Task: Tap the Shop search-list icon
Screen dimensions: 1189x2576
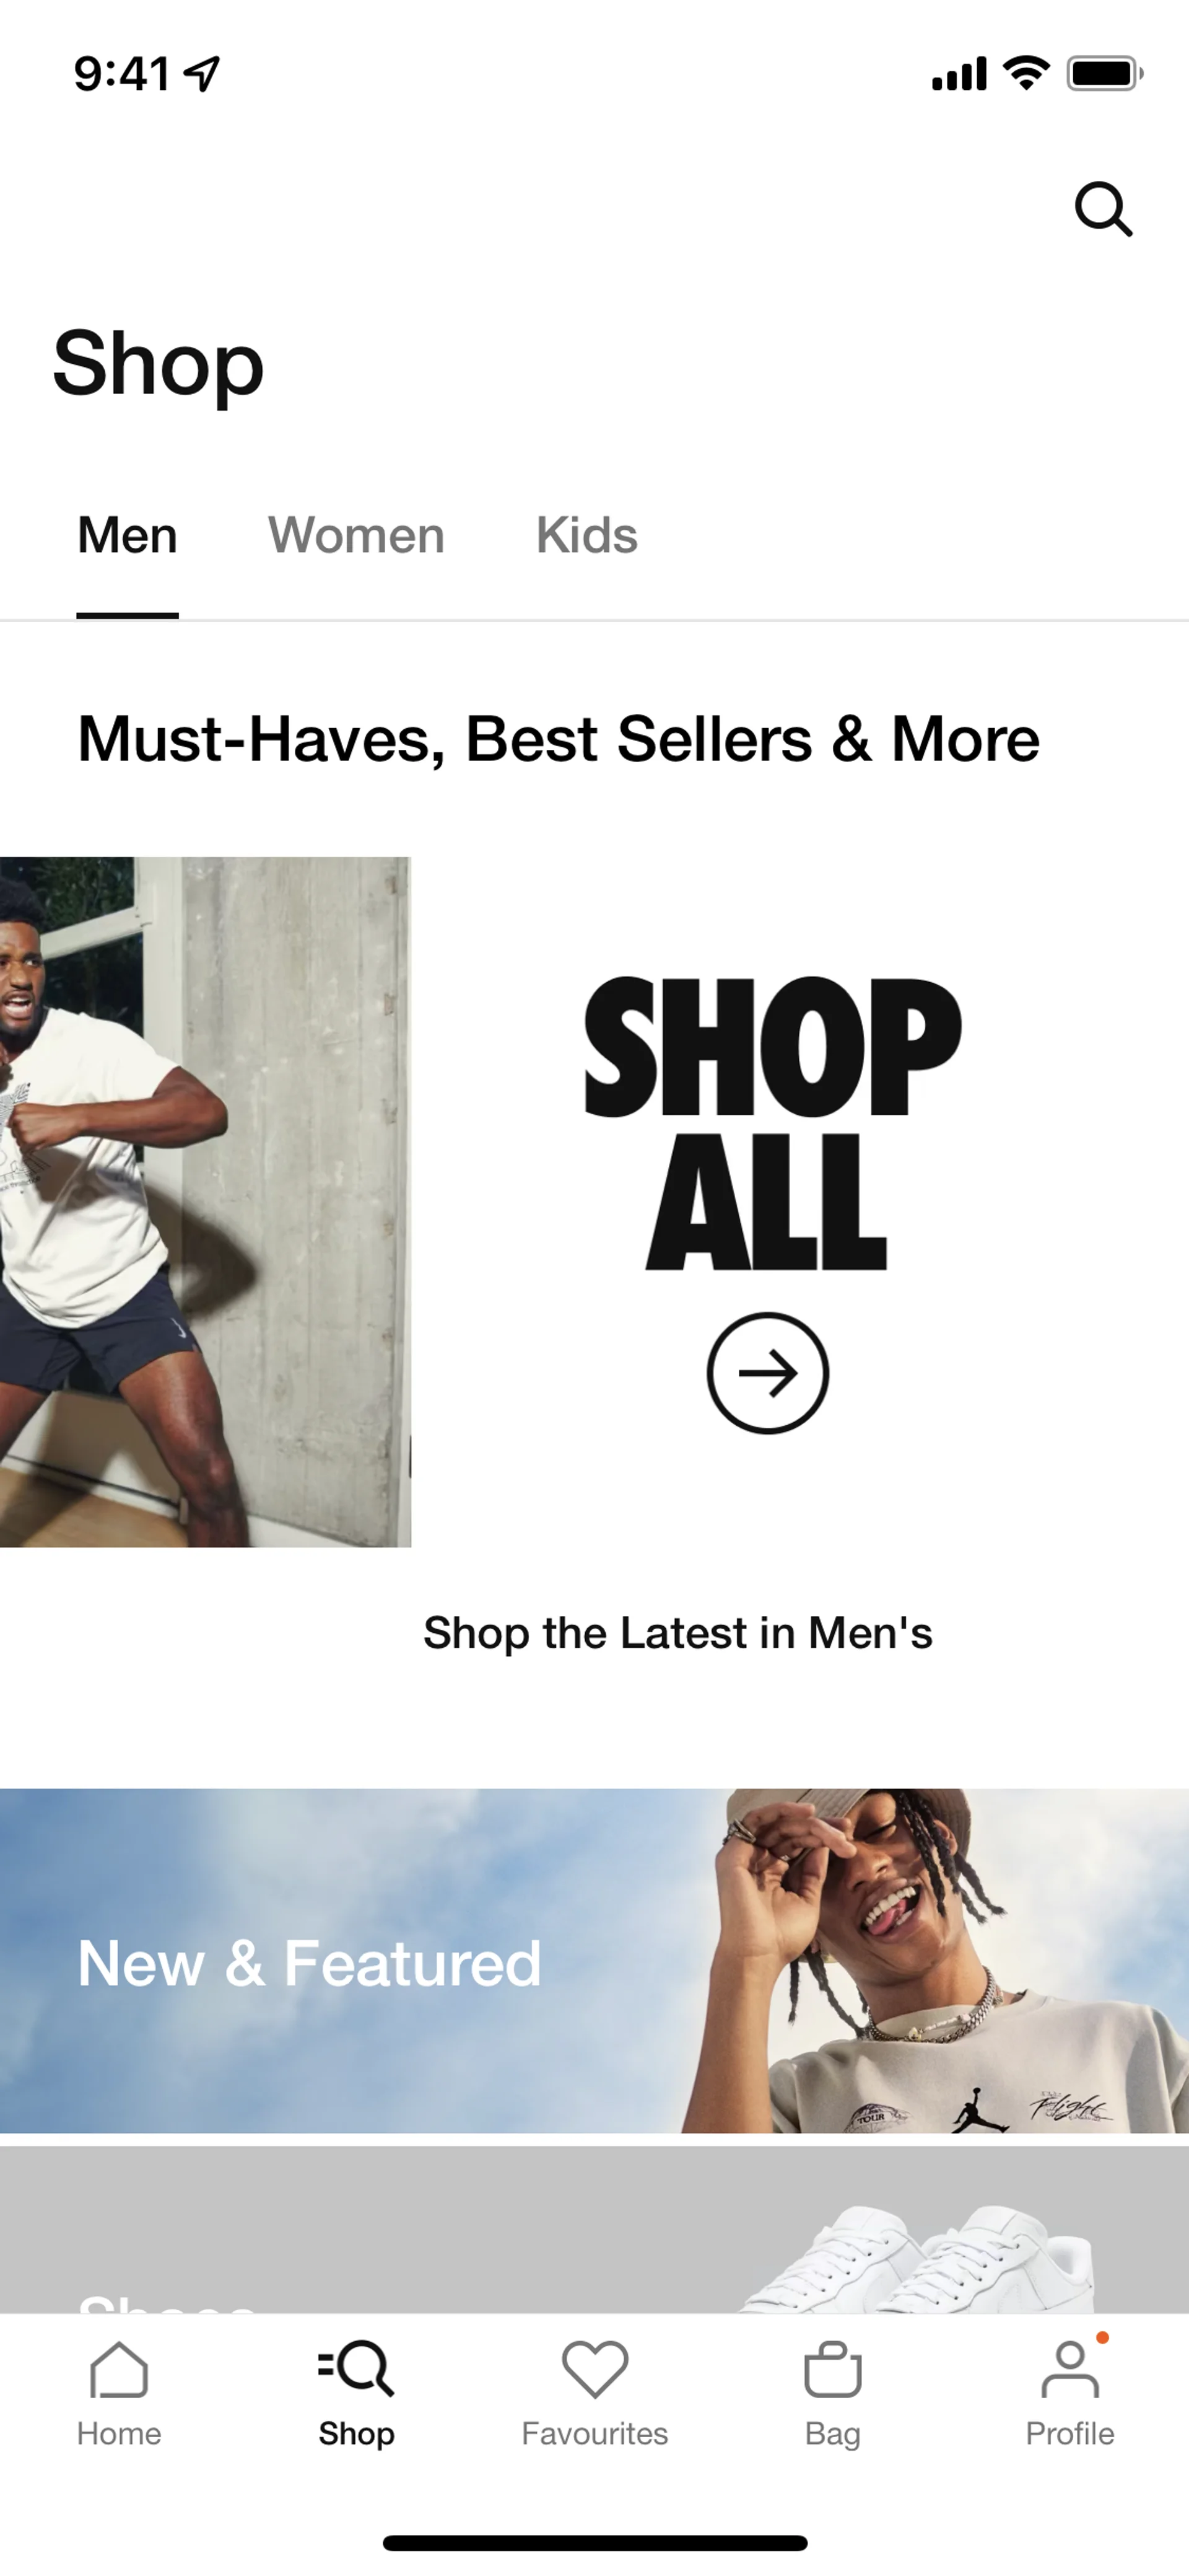Action: [355, 2369]
